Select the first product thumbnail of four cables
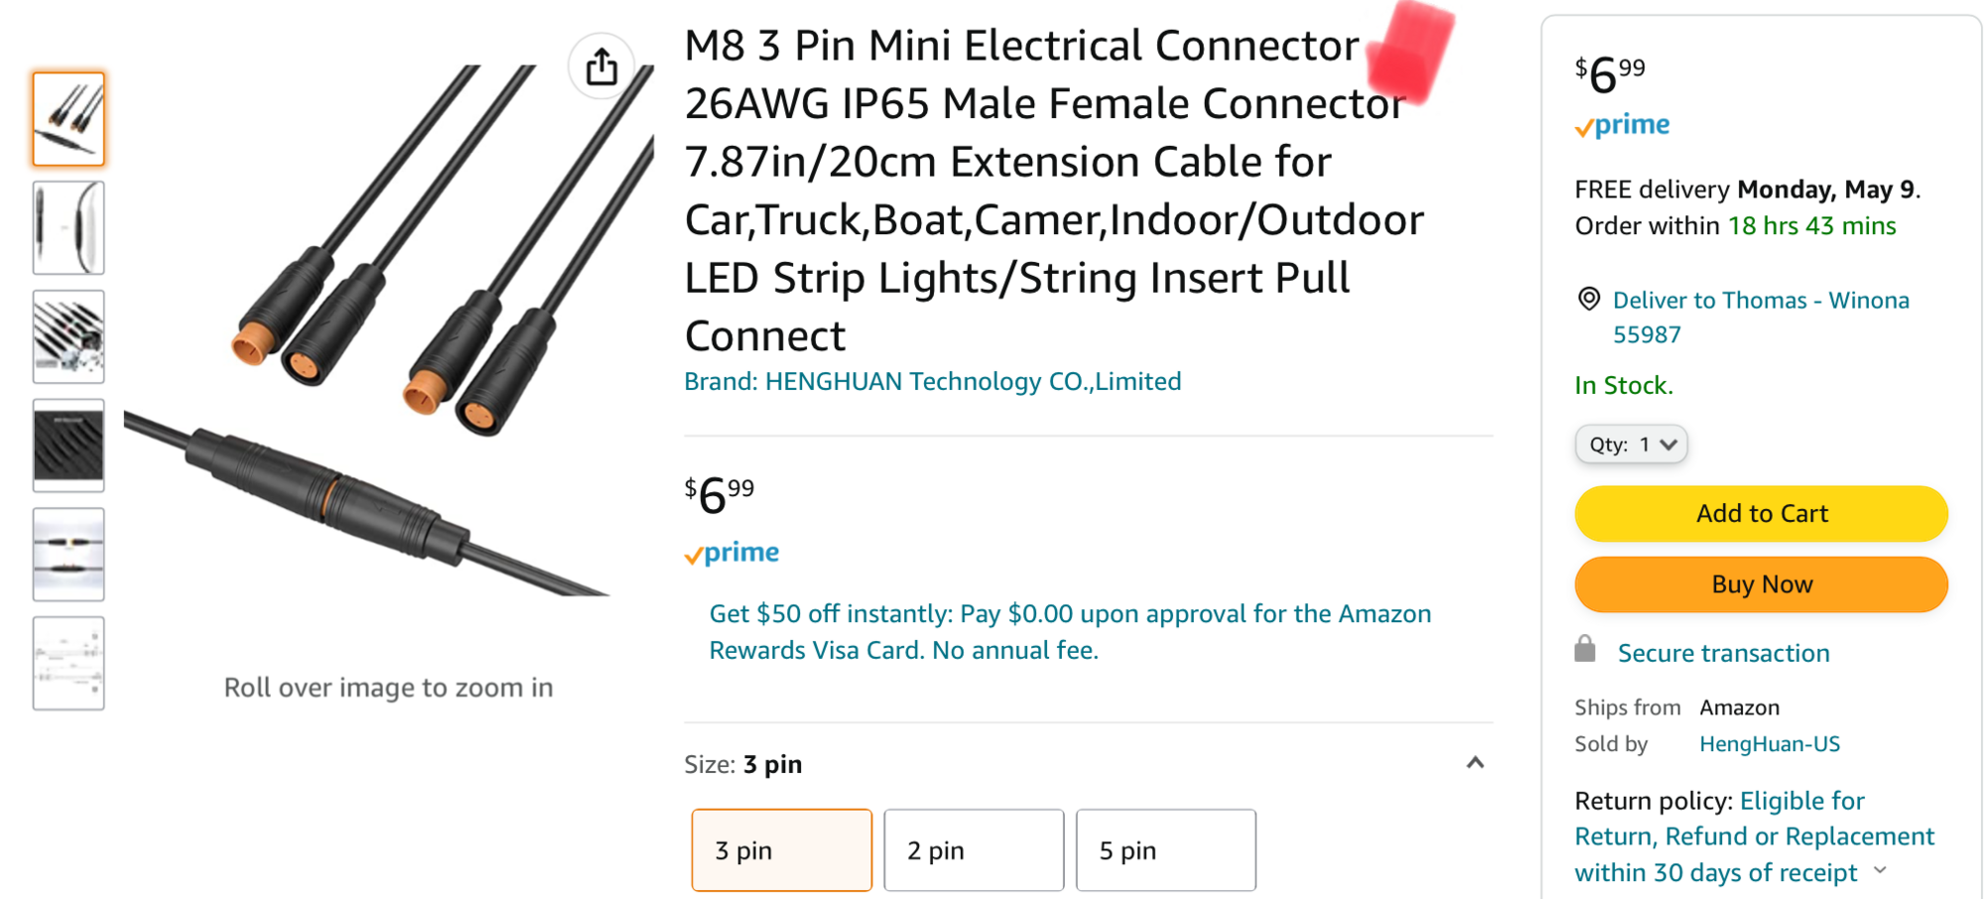Viewport: 1985px width, 899px height. coord(68,119)
